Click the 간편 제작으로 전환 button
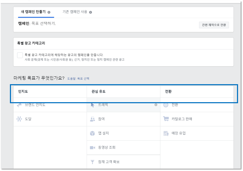The image size is (243, 171). [214, 25]
